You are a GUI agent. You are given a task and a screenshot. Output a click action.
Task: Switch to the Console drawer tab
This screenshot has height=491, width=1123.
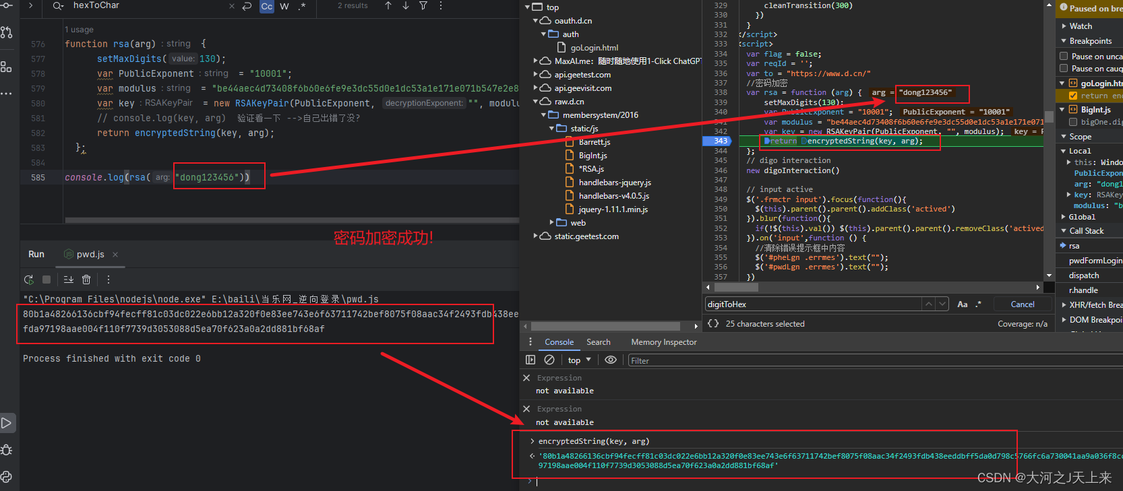click(559, 342)
